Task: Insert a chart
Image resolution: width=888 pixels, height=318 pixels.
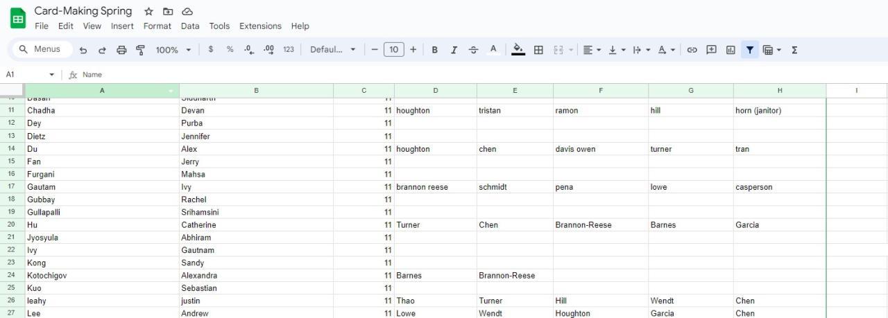Action: tap(731, 50)
